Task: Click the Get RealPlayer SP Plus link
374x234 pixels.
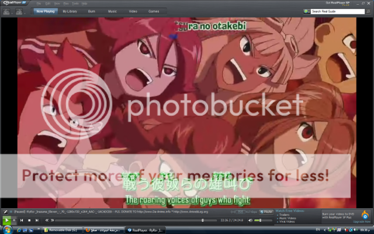Action: point(338,4)
